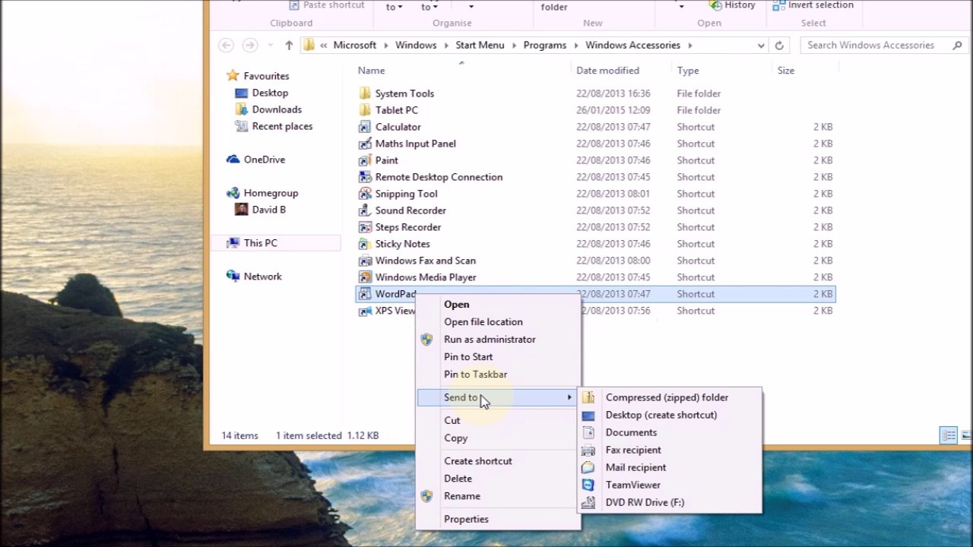This screenshot has width=973, height=547.
Task: Expand the hidden path chevron in address bar
Action: point(324,46)
